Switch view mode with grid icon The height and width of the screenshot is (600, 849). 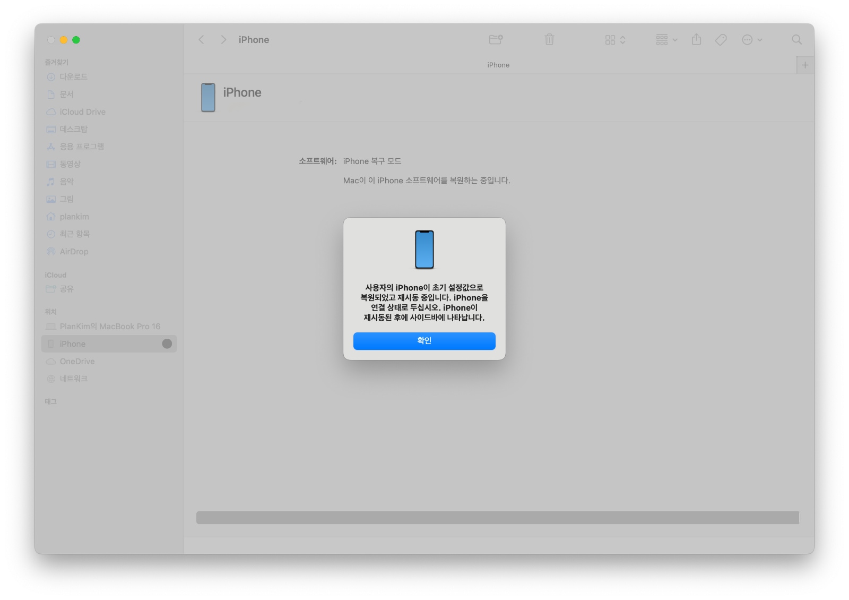(x=616, y=40)
